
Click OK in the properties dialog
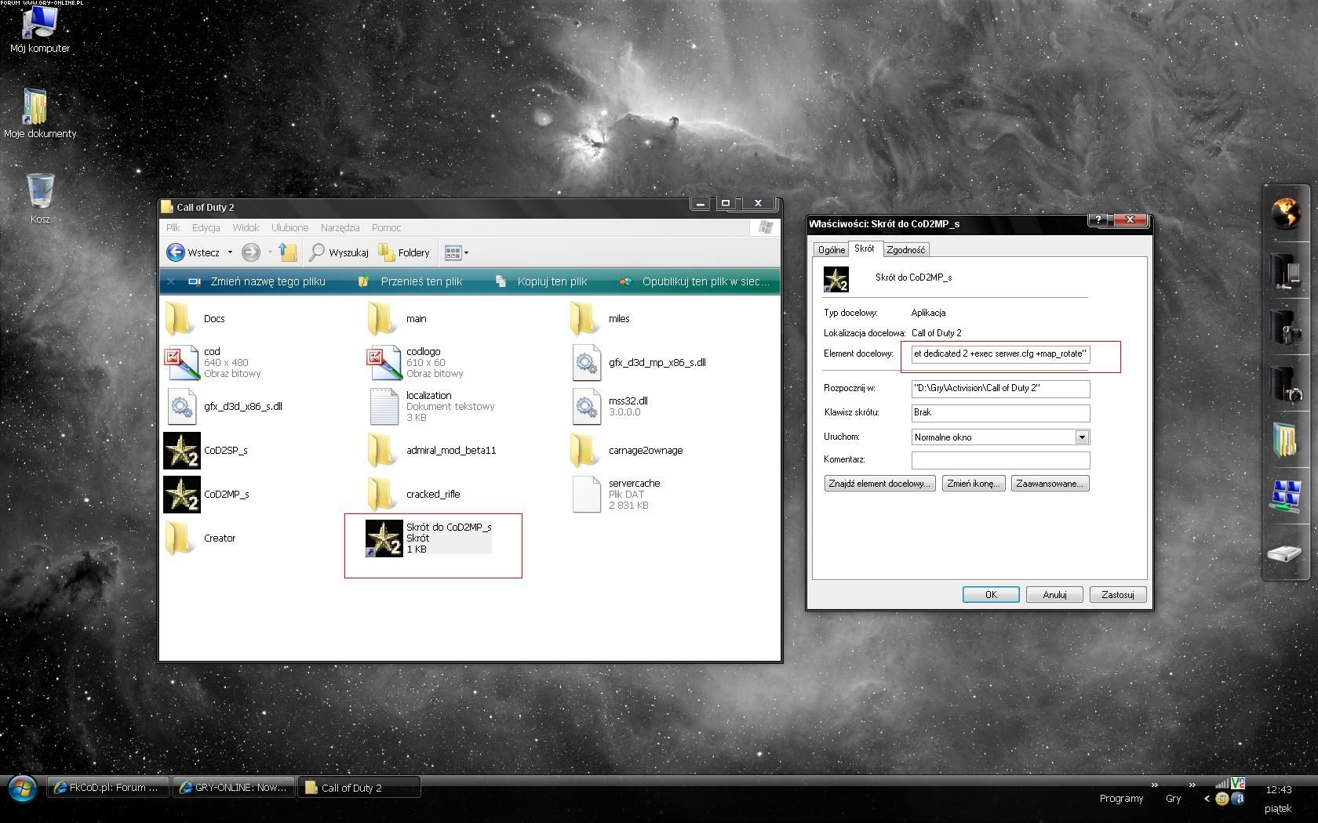point(991,595)
